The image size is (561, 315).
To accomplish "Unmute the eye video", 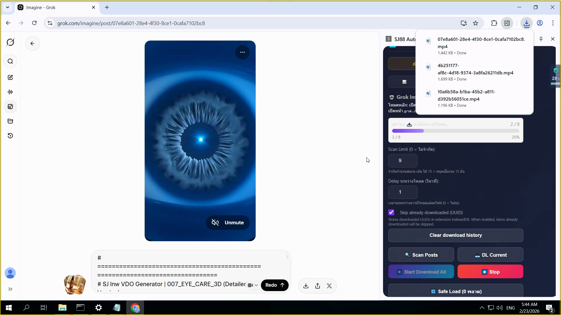I will pos(228,223).
